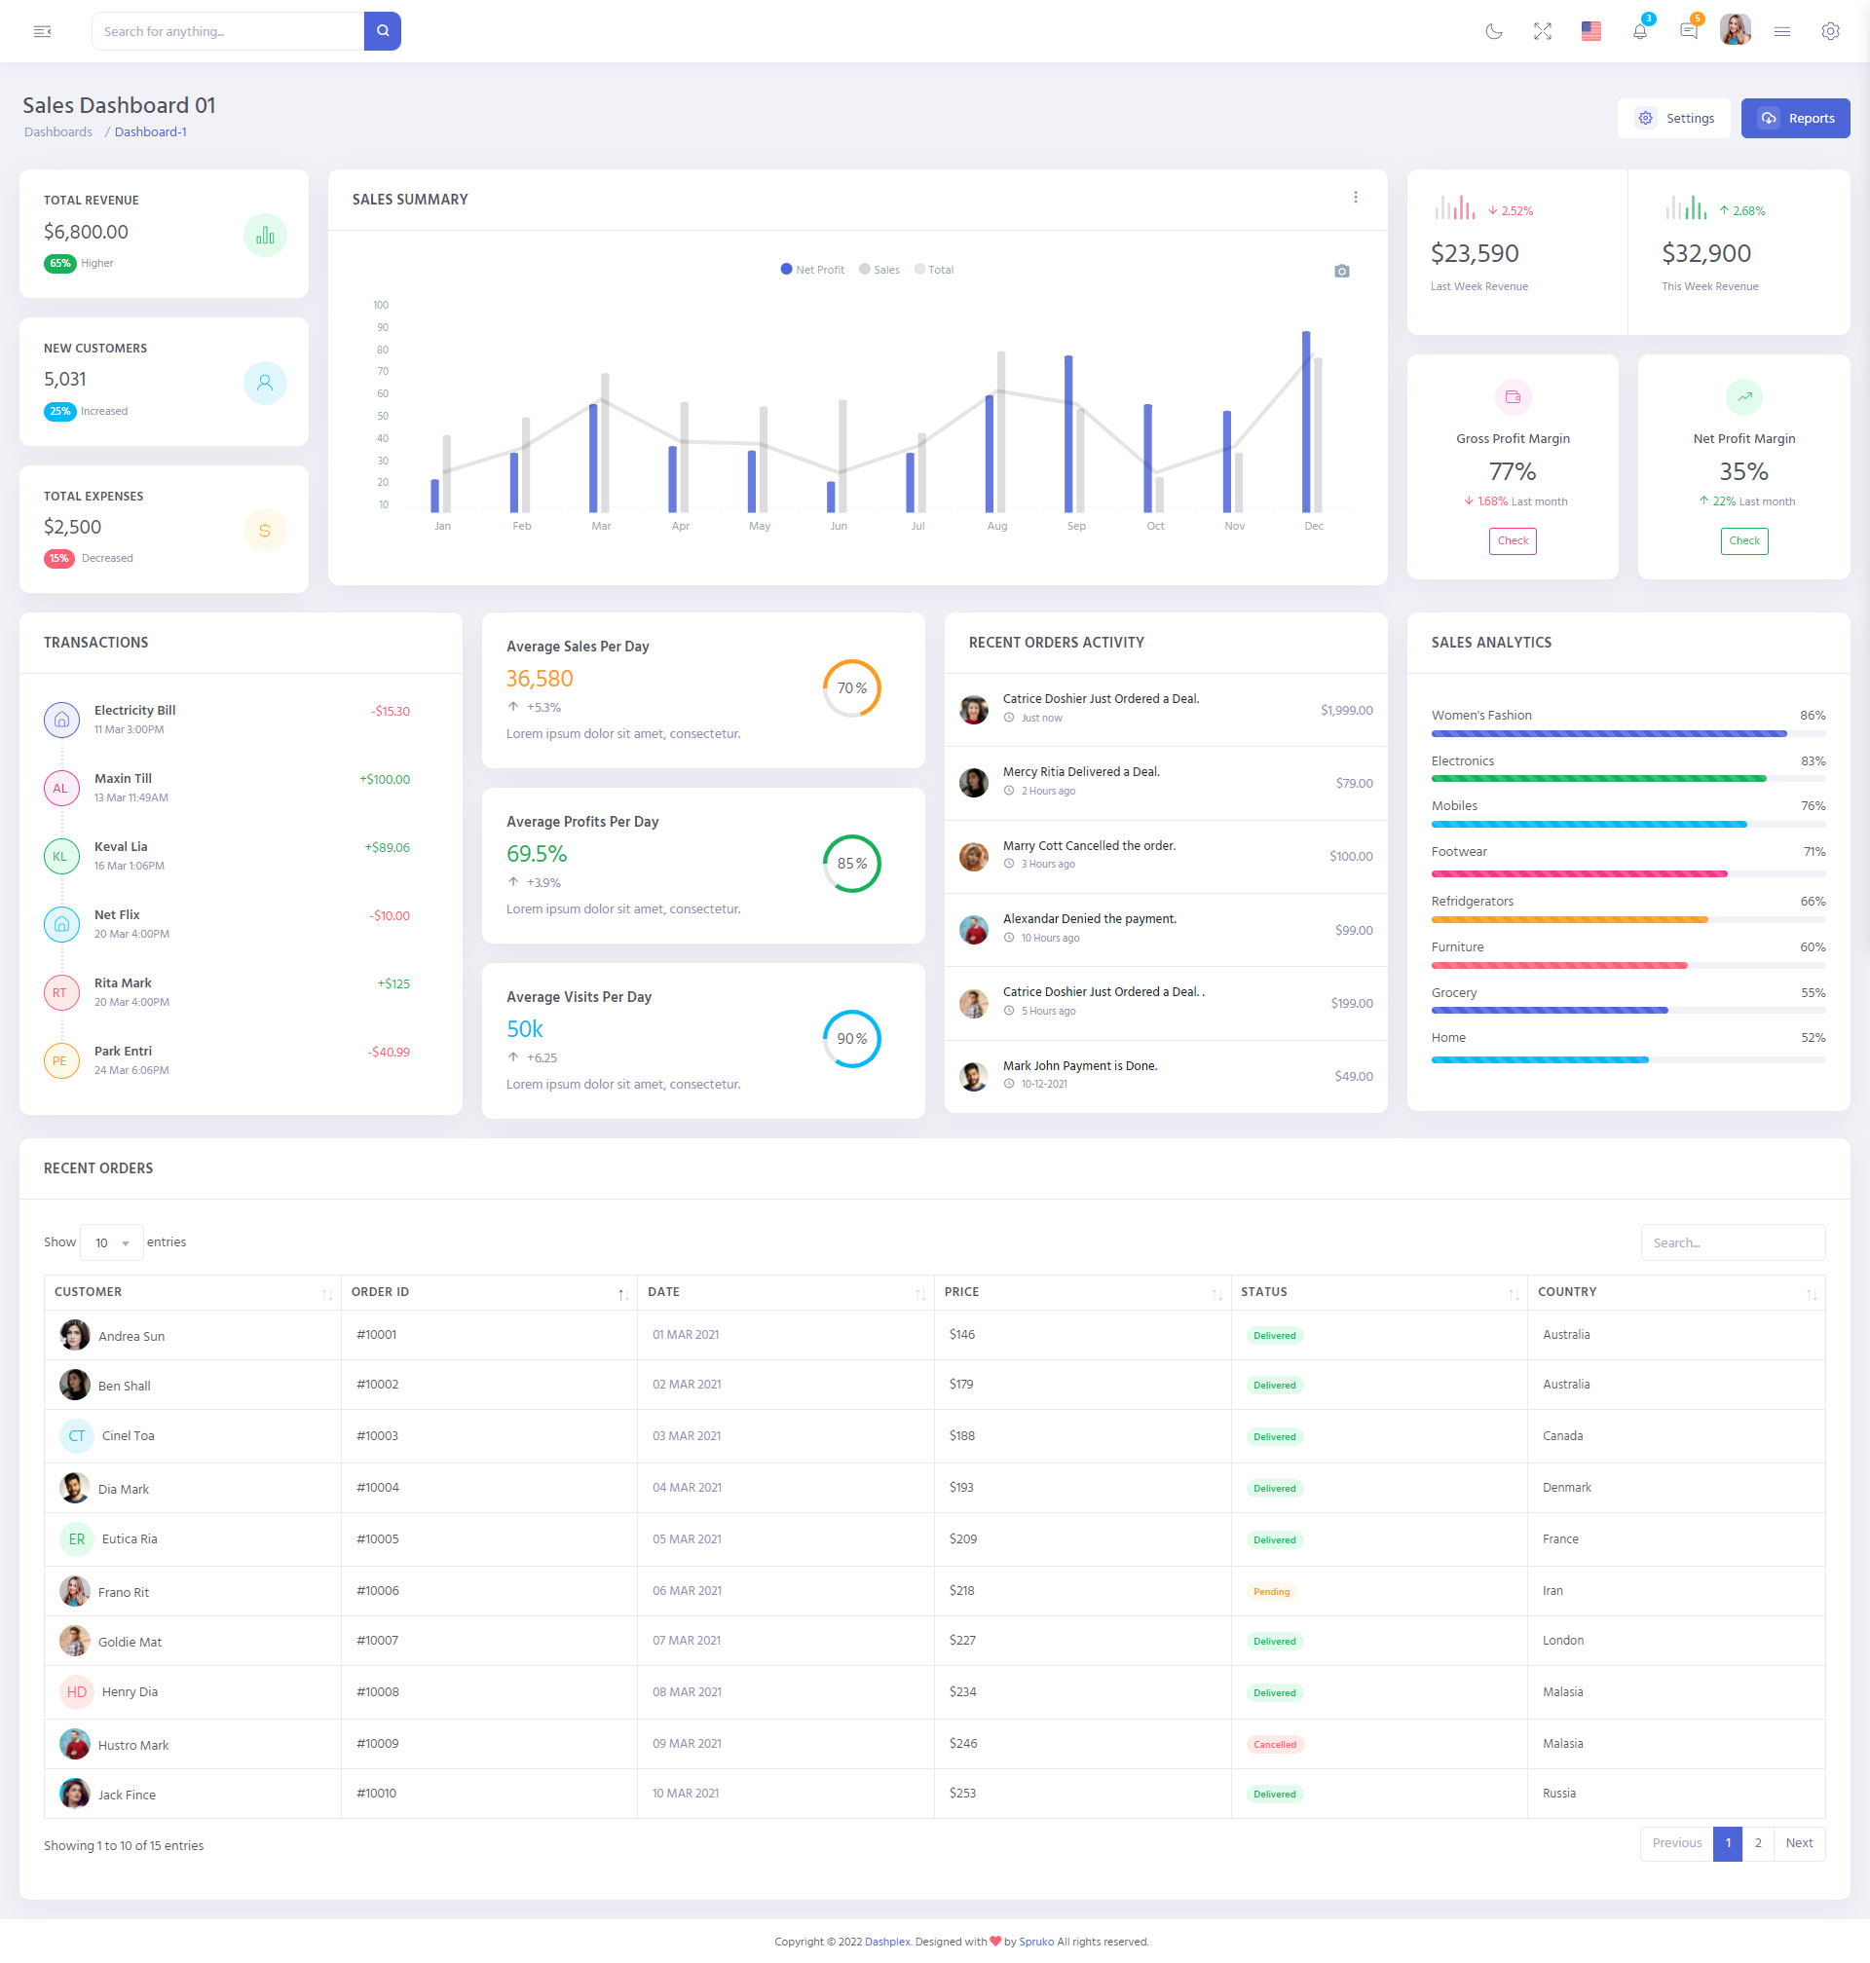Collapse sidebar with hamburger menu icon

[x=42, y=31]
